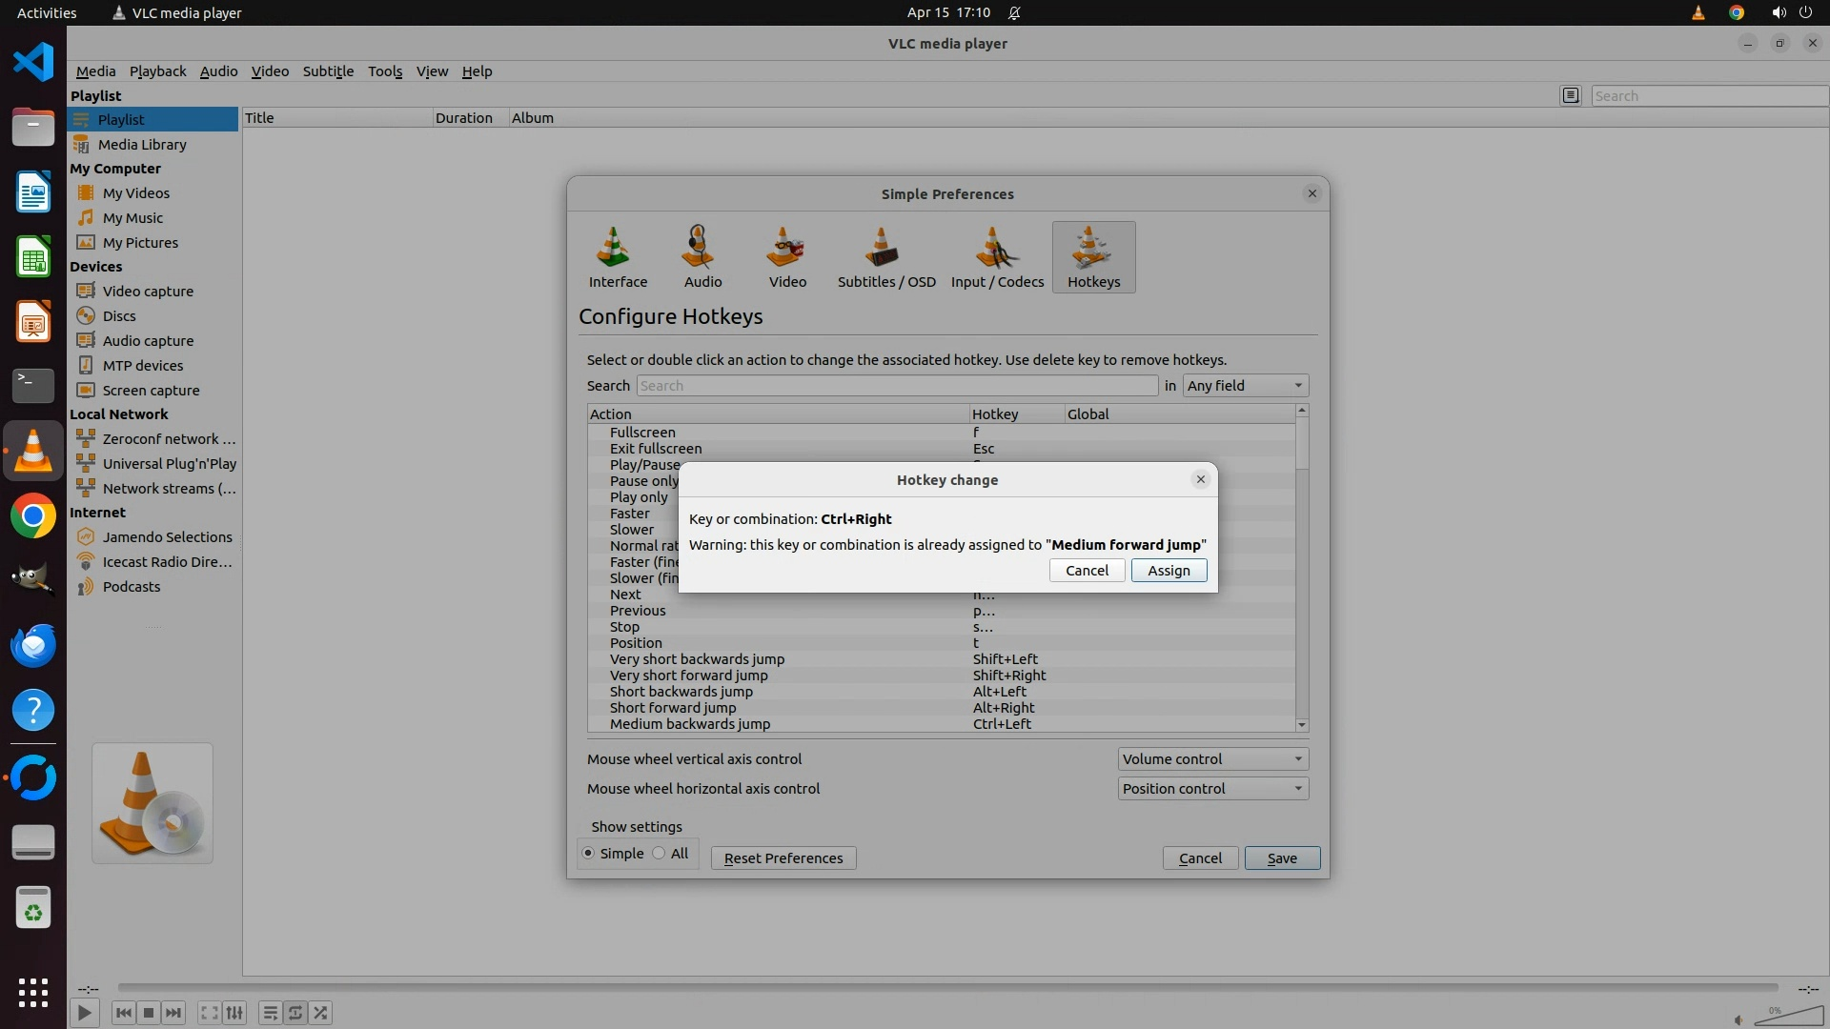
Task: Click the play button in bottom toolbar
Action: [84, 1013]
